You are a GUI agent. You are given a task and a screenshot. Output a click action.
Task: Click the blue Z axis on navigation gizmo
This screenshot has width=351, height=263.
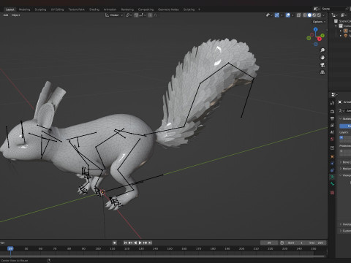tap(316, 29)
